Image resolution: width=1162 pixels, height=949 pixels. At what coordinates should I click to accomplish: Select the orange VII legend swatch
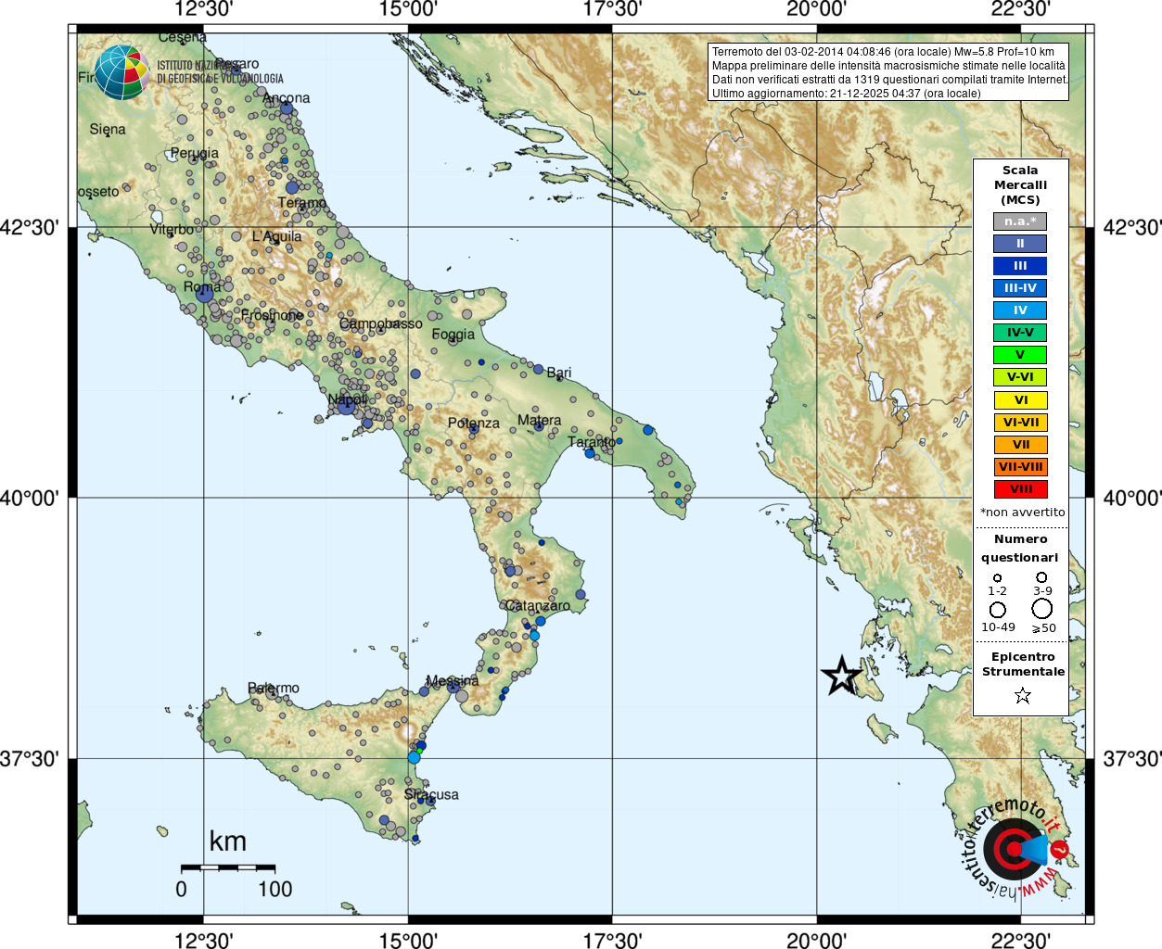click(1020, 445)
